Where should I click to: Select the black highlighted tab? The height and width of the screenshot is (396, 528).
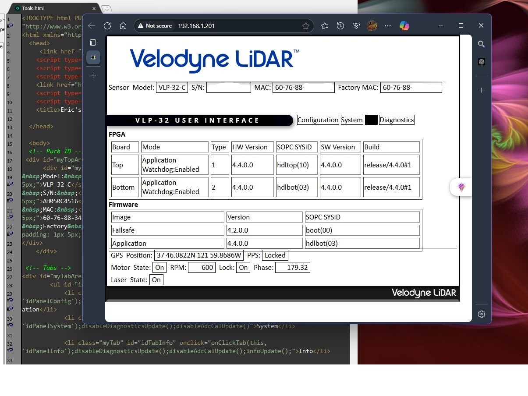pos(371,120)
